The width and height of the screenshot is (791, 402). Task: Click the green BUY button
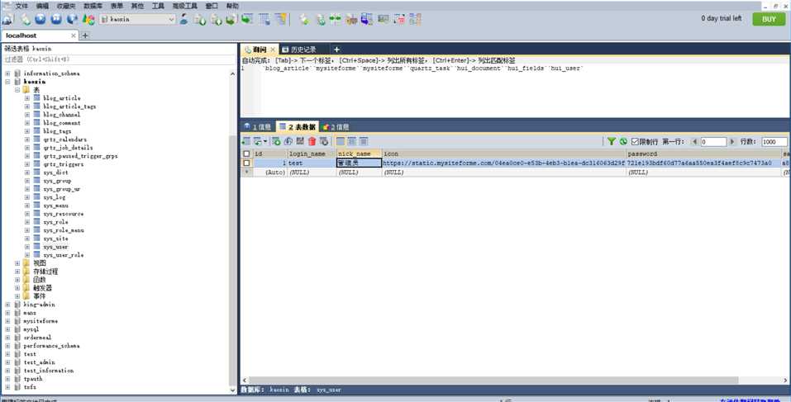[x=769, y=19]
